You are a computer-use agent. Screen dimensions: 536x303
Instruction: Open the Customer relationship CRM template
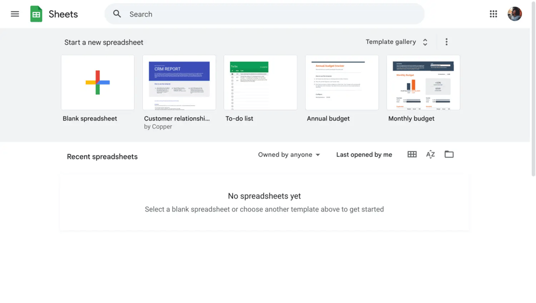[179, 82]
